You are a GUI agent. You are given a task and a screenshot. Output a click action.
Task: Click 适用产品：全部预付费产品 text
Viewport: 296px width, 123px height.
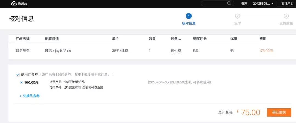point(67,82)
